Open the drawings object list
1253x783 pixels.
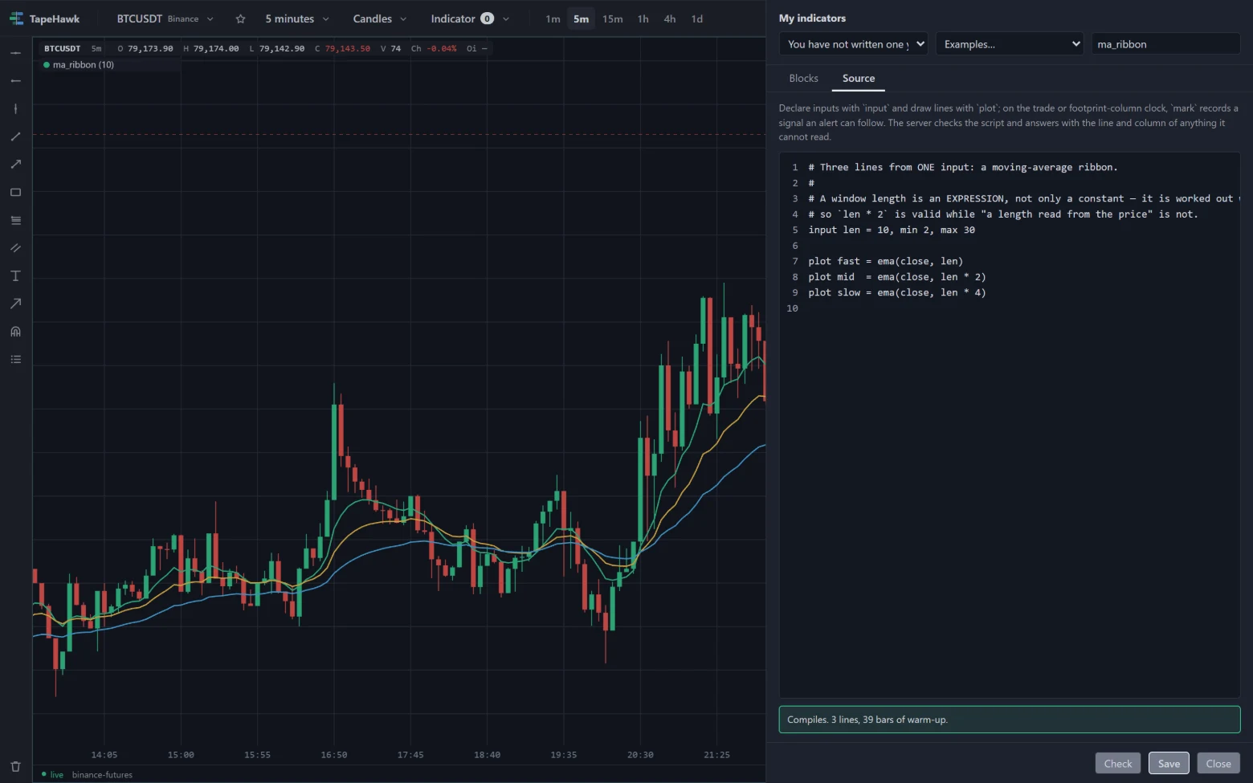(15, 360)
